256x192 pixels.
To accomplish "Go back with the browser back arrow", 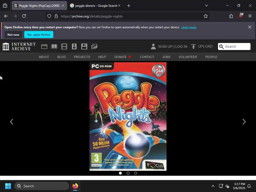I will pos(6,16).
